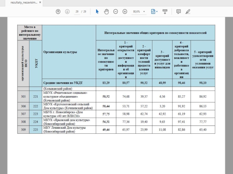
Task: Select the Hand pan tool
Action: (106, 12)
